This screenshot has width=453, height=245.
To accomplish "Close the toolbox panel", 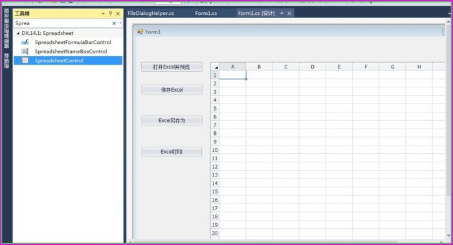I will 118,14.
